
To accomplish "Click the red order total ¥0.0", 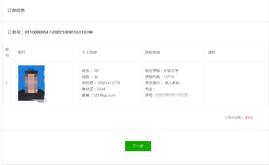I will (249, 118).
